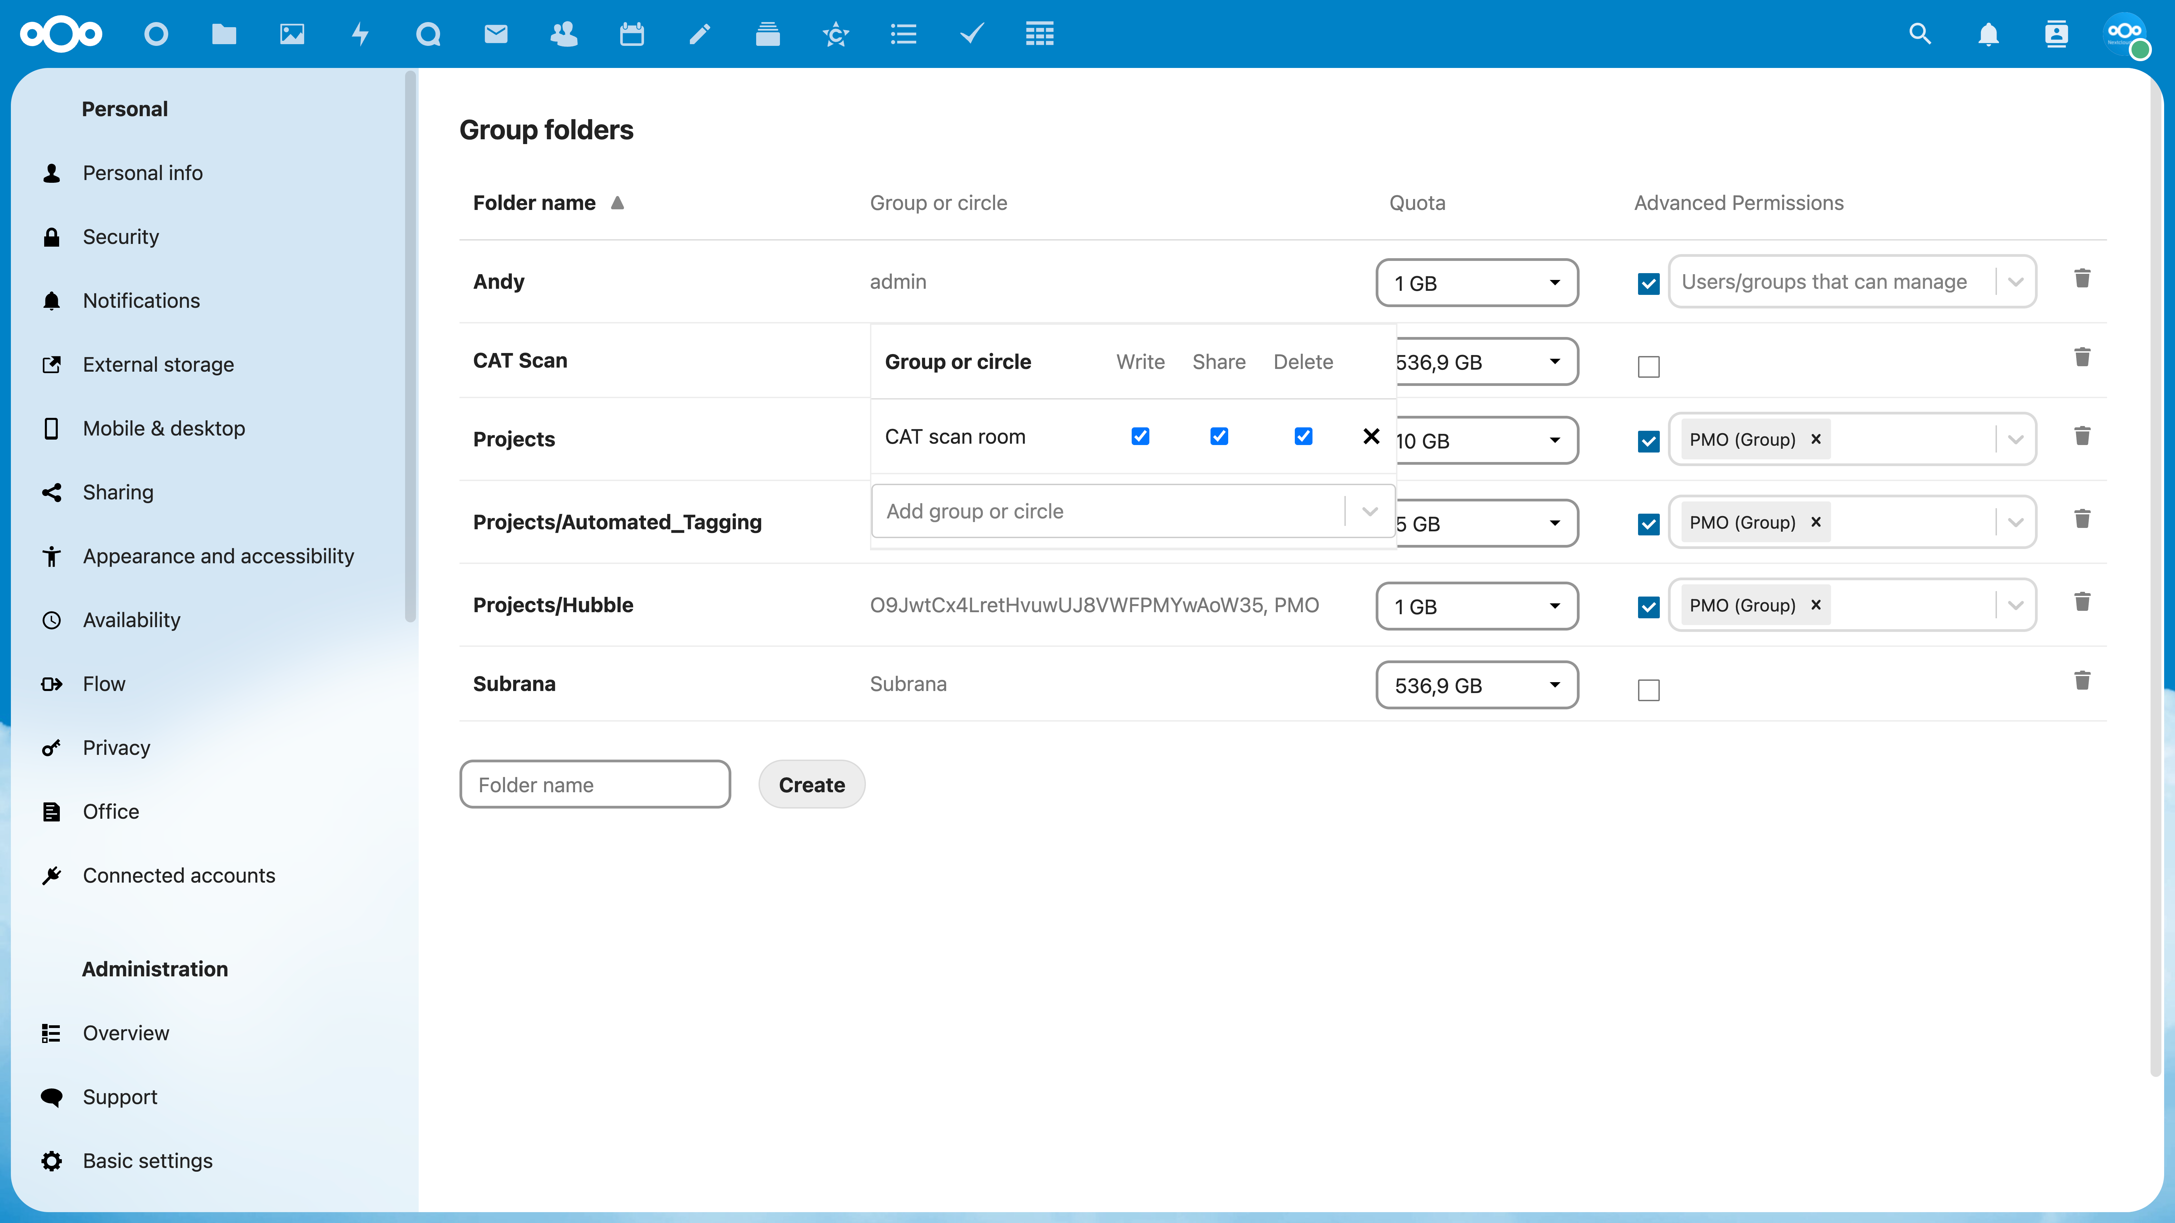
Task: Open the Photos app icon
Action: (x=292, y=34)
